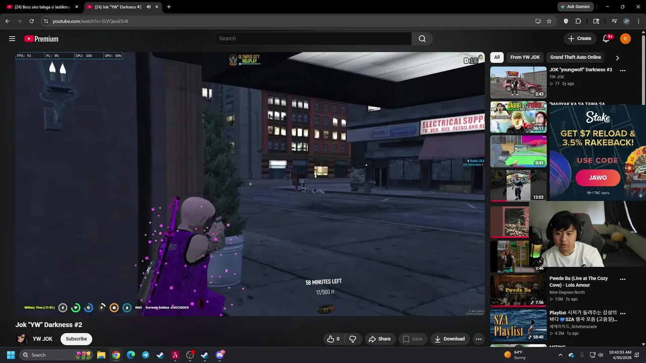Open JOK youngwolf Darkness #3 thumbnail
Image resolution: width=646 pixels, height=363 pixels.
tap(518, 82)
